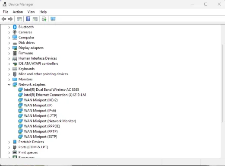Expand the Monitors chevron
The height and width of the screenshot is (166, 225).
click(9, 80)
